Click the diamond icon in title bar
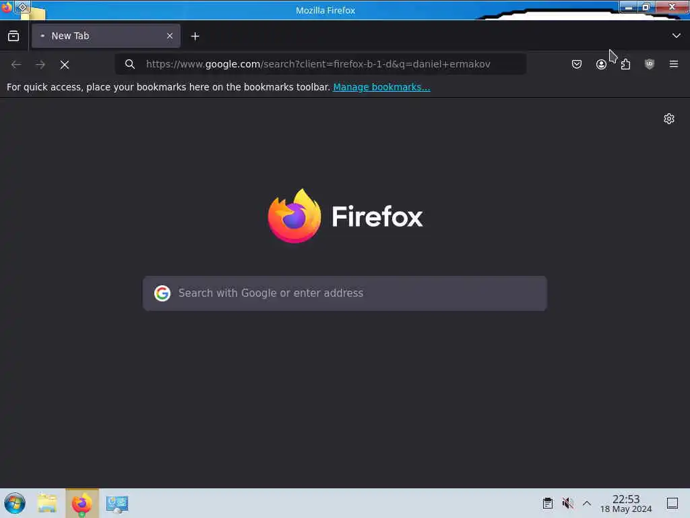This screenshot has height=518, width=690. pos(22,7)
